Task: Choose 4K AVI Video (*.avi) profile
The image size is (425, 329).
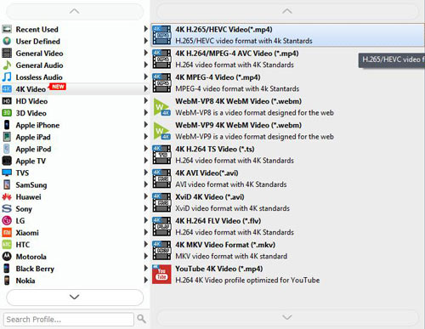Action: click(x=287, y=179)
